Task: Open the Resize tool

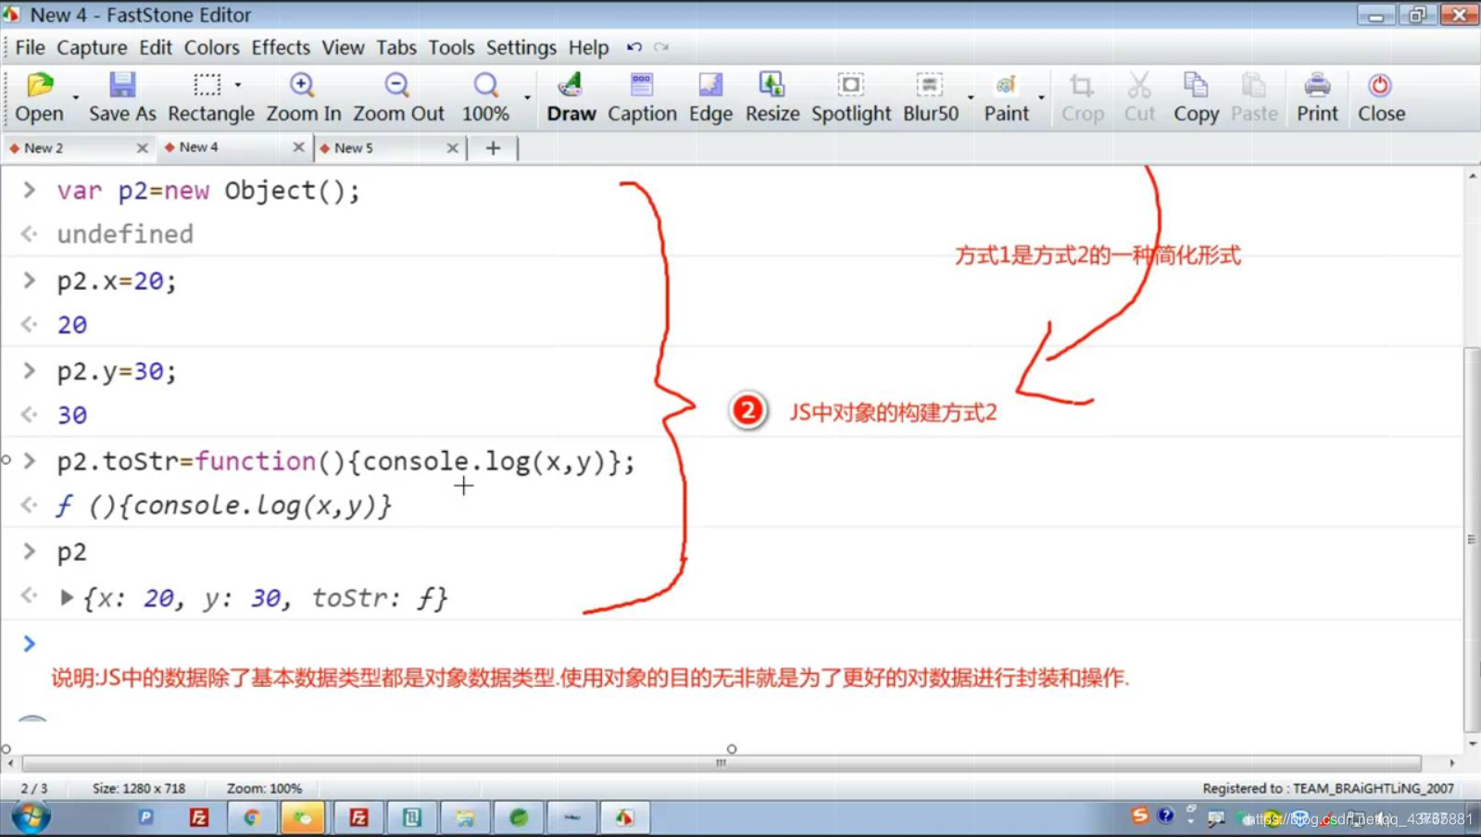Action: [x=772, y=97]
